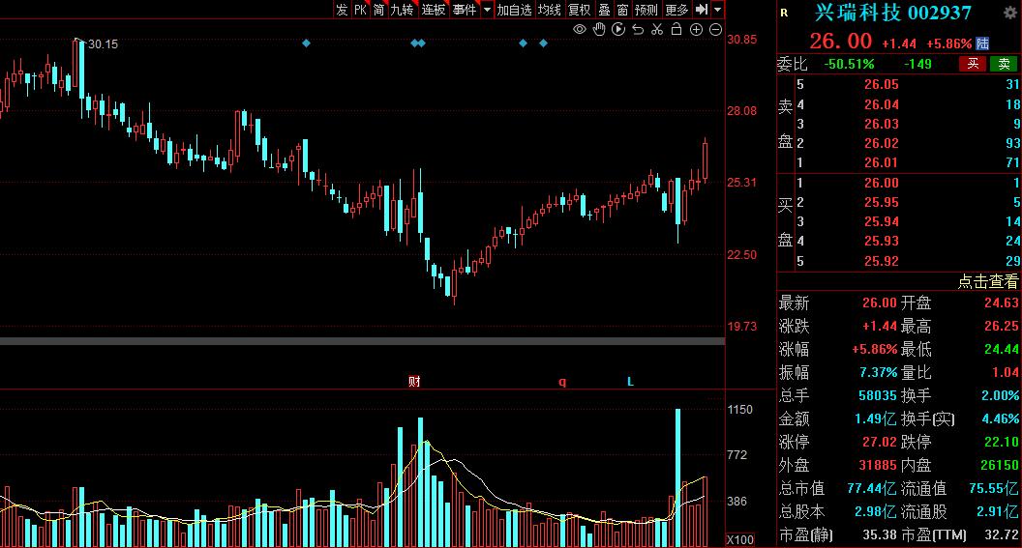Click the undo arrow icon
The image size is (1022, 548).
638,29
